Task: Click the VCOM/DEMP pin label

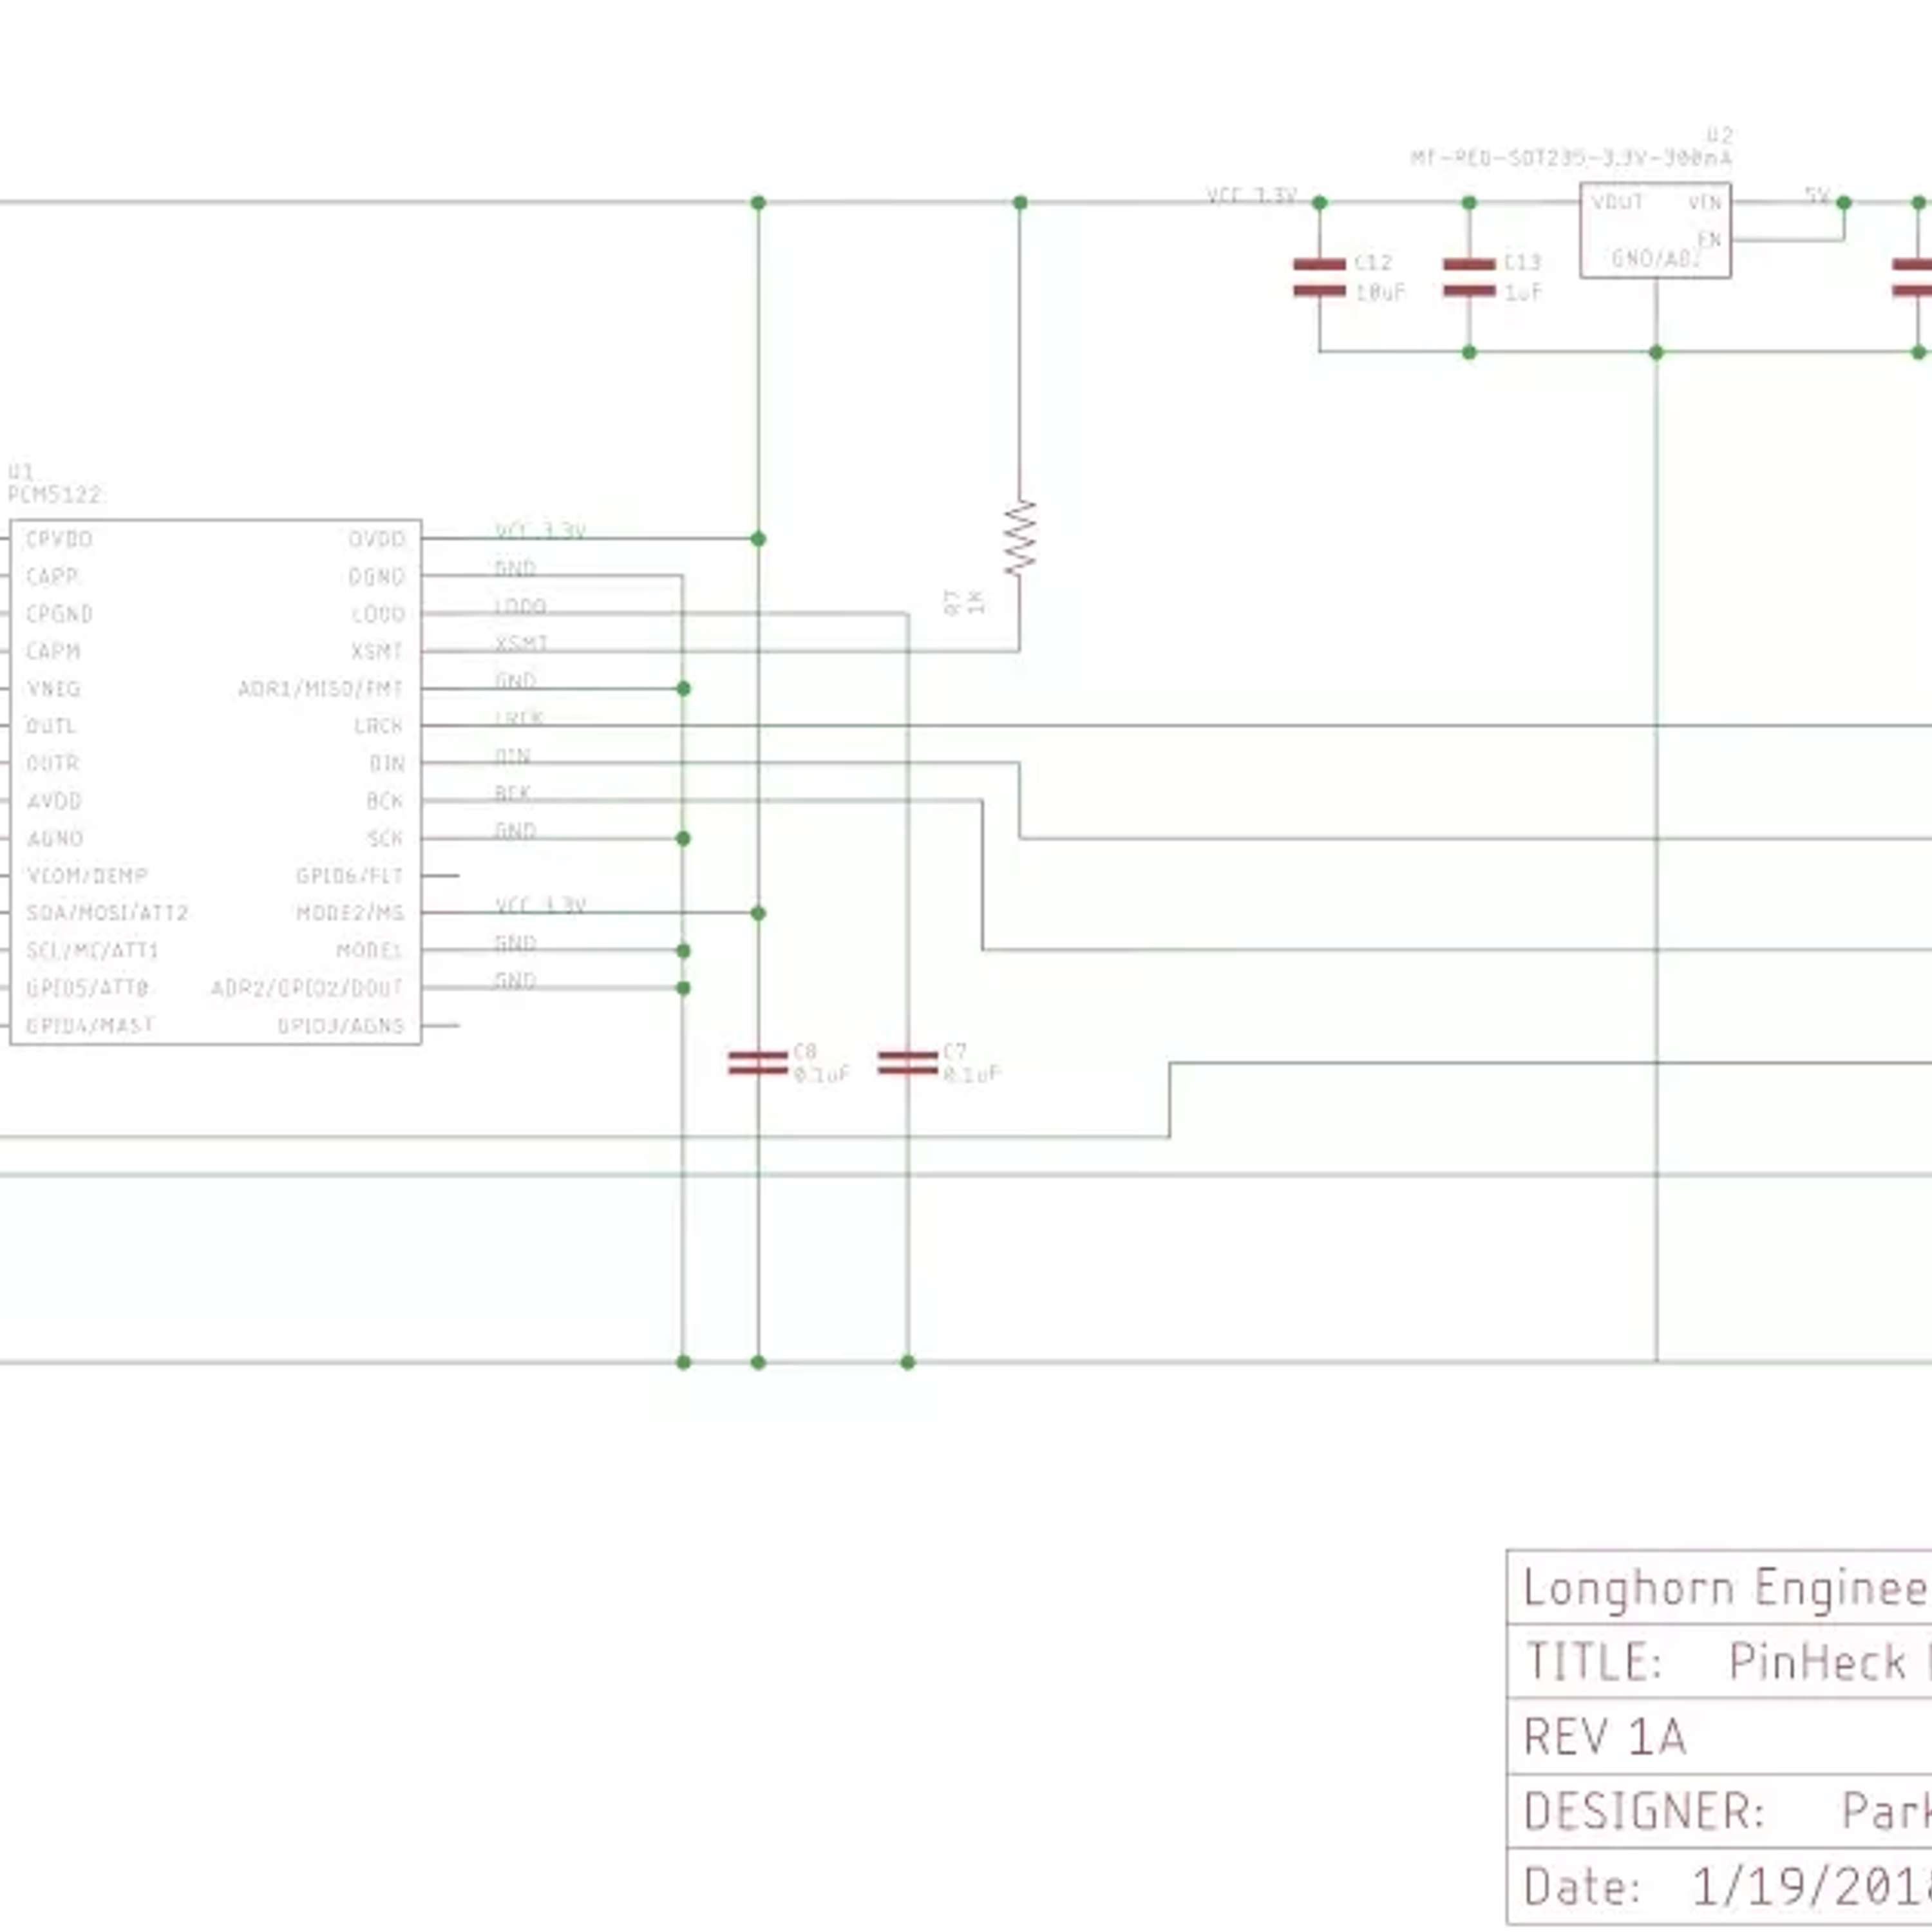Action: pyautogui.click(x=88, y=875)
